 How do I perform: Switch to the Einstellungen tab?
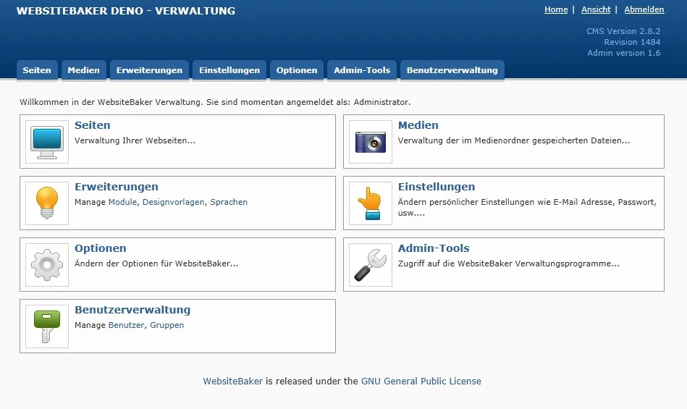(x=229, y=70)
